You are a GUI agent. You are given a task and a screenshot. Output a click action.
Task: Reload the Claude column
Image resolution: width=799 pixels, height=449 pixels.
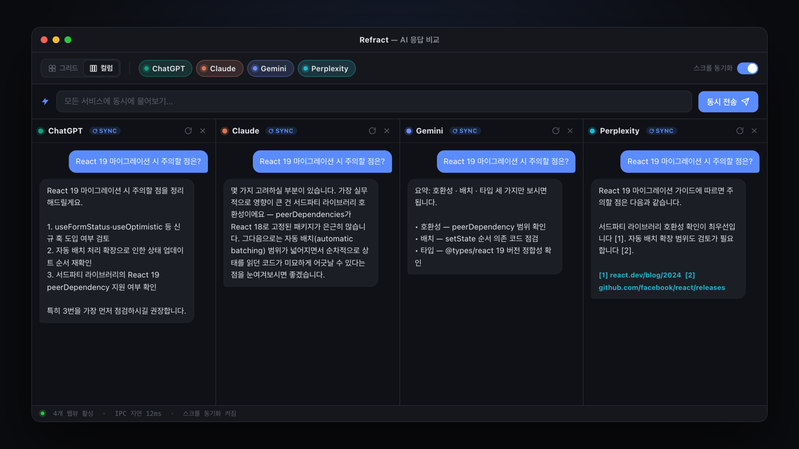click(x=373, y=131)
